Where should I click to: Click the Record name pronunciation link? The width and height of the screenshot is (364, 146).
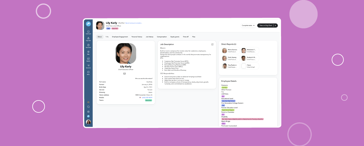(134, 23)
